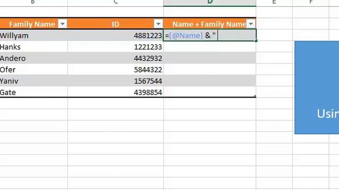Select column D header
This screenshot has width=339, height=190.
(210, 3)
